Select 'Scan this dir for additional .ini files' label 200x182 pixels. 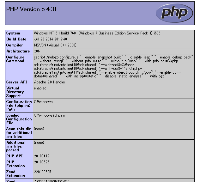[19, 133]
